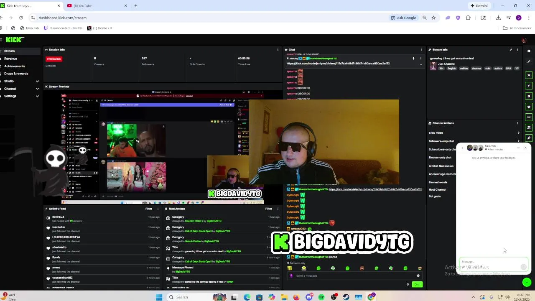Toggle the chat panel bubble icon
Viewport: 535px width, 301px height.
coord(529,107)
